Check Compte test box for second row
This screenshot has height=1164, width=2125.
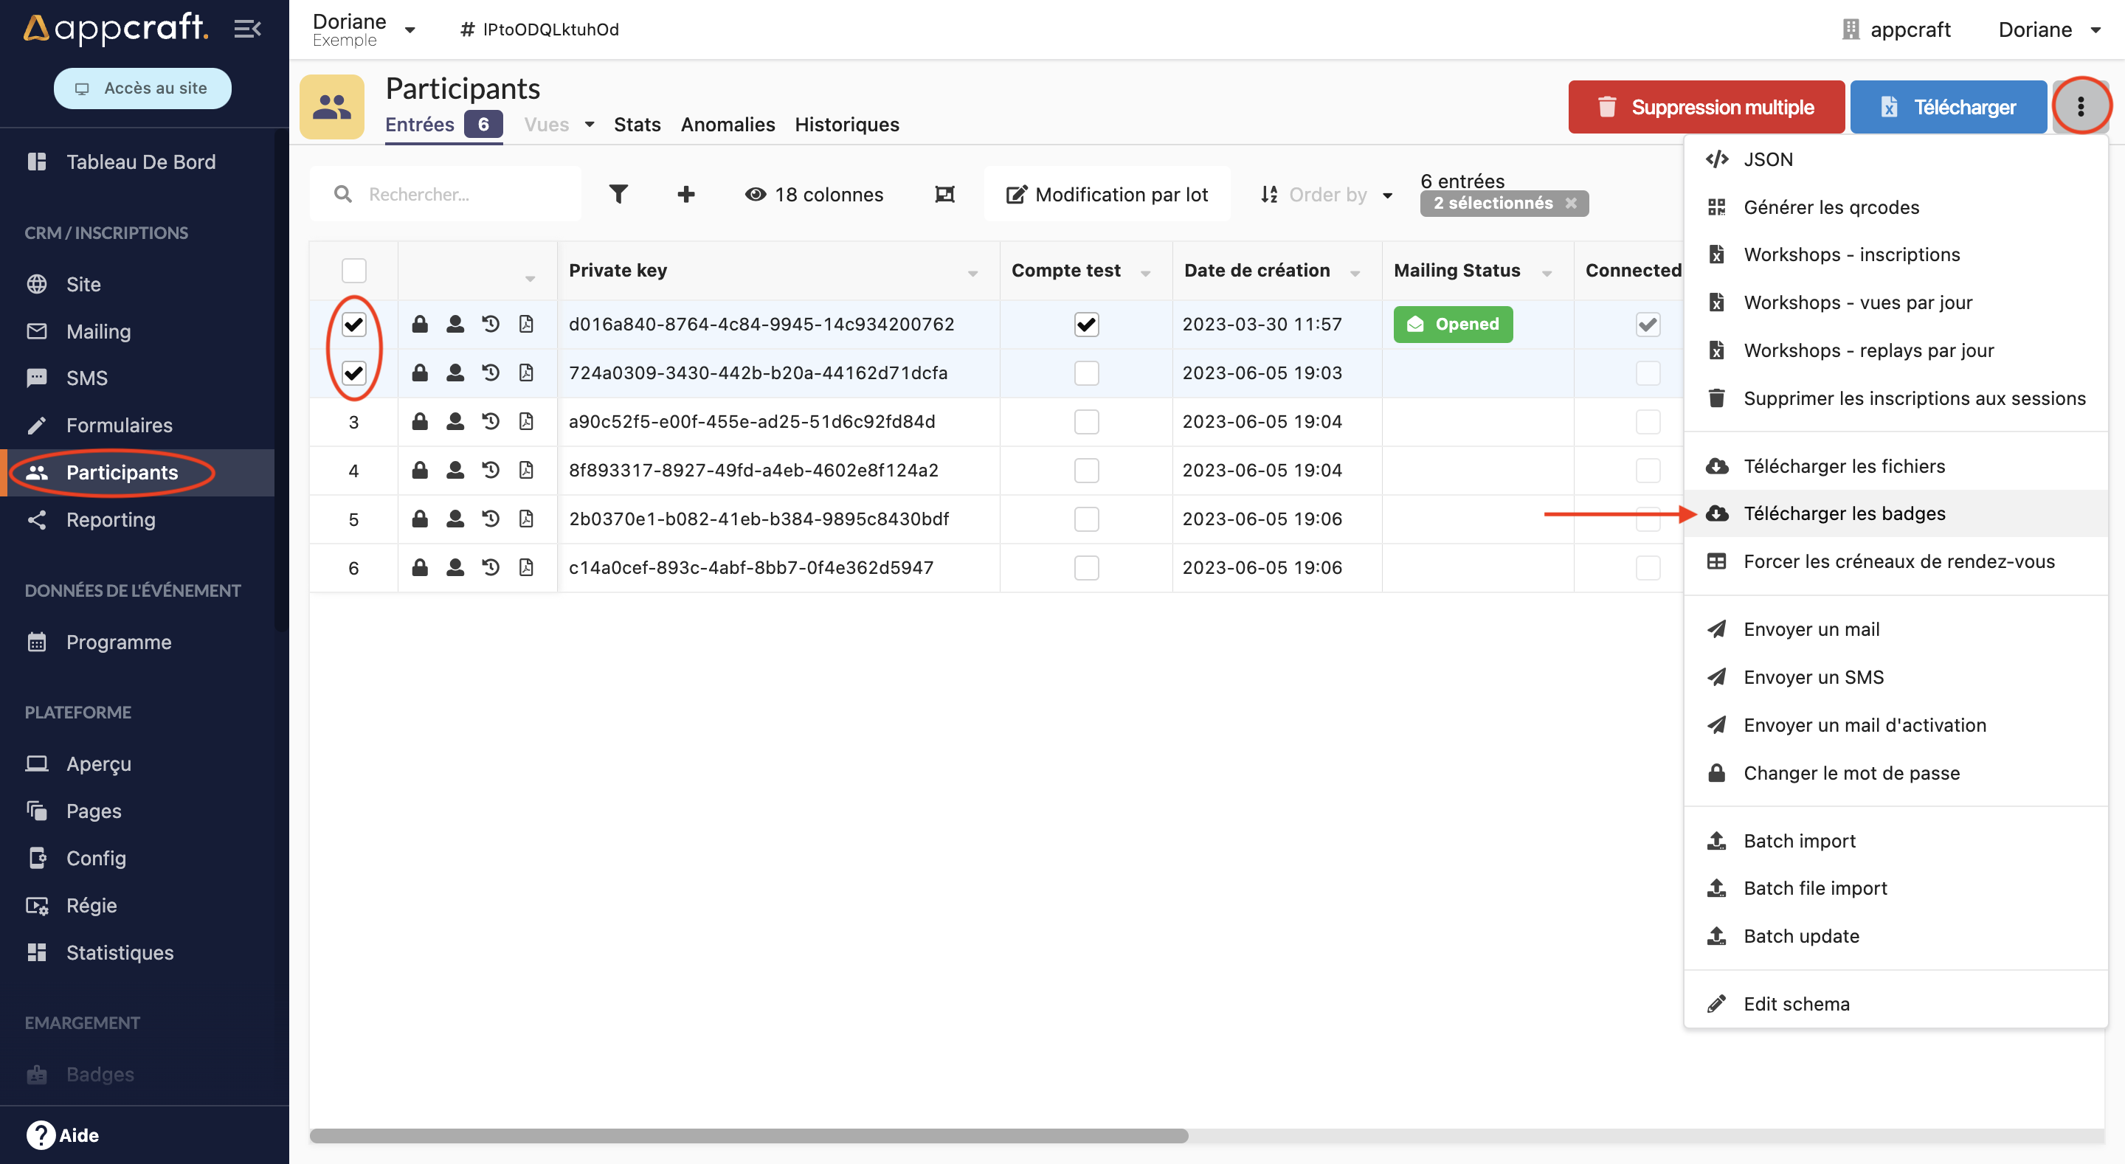pyautogui.click(x=1086, y=373)
